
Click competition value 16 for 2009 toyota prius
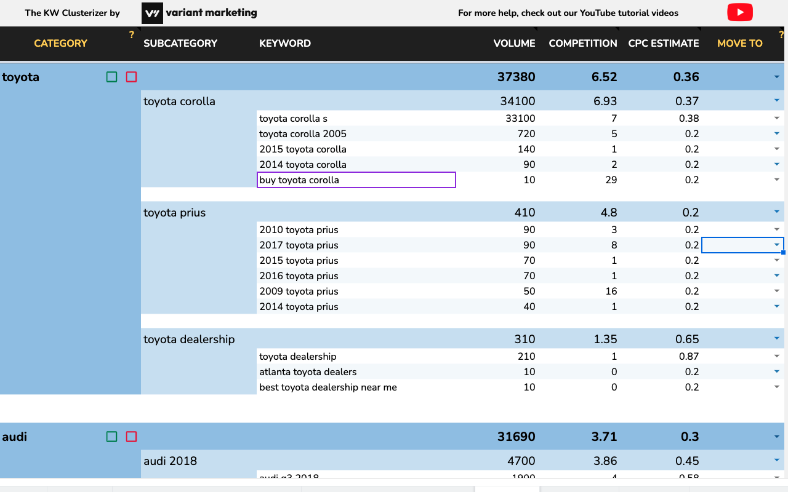611,291
